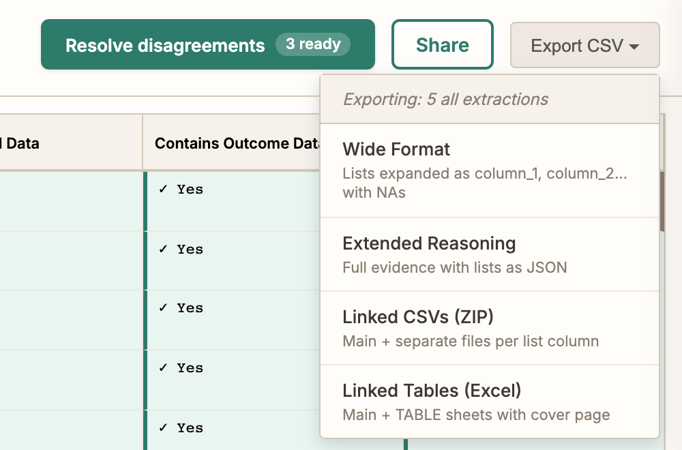This screenshot has width=682, height=450.
Task: Click the fifth Yes cell in the Contains Outcome Data column
Action: 233,430
